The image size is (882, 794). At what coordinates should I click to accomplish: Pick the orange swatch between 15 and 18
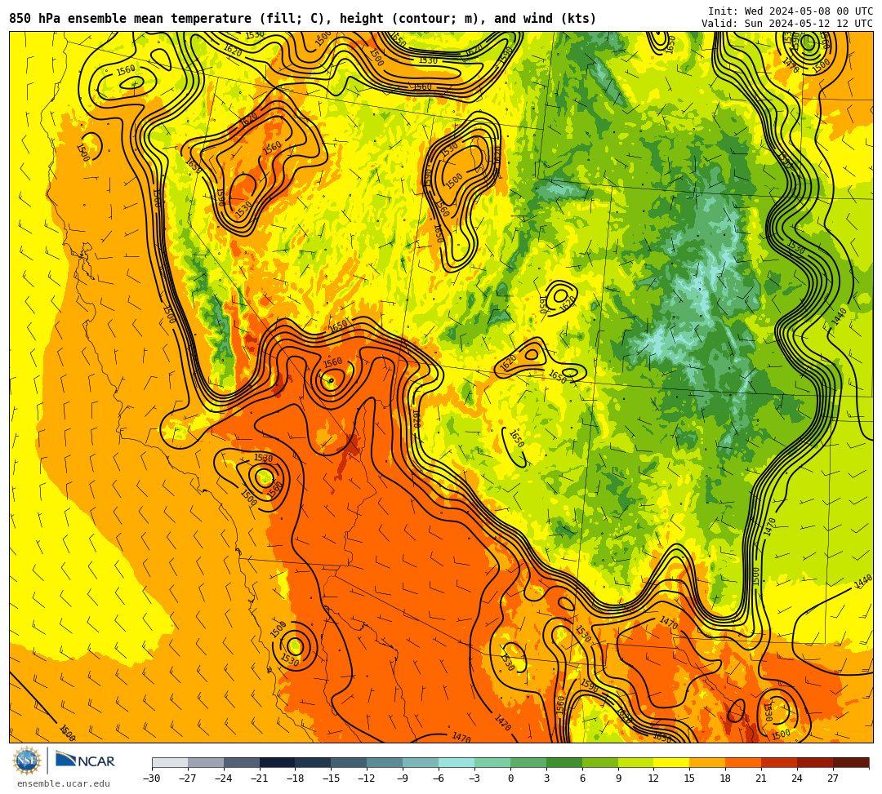click(707, 762)
